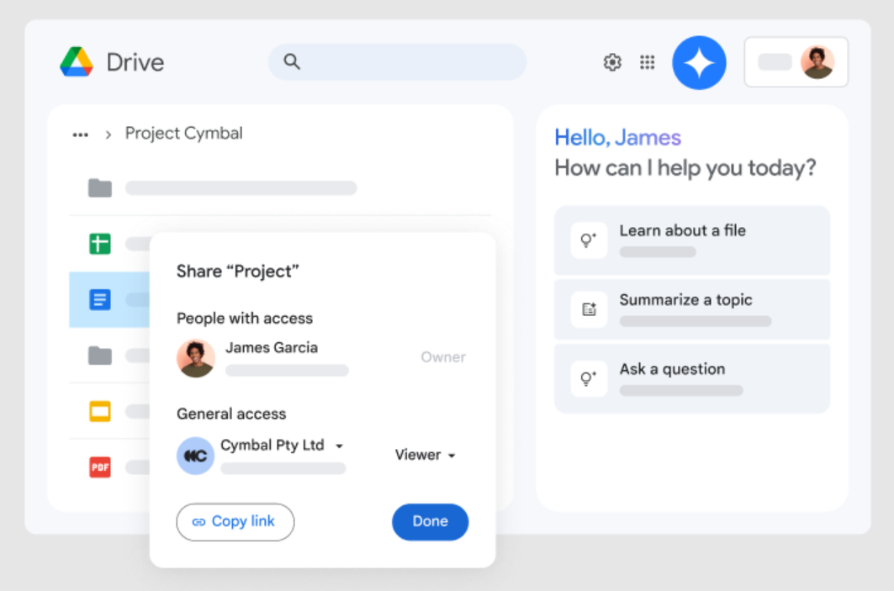Click the summary icon beside Summarize a topic
Viewport: 894px width, 591px height.
tap(589, 309)
